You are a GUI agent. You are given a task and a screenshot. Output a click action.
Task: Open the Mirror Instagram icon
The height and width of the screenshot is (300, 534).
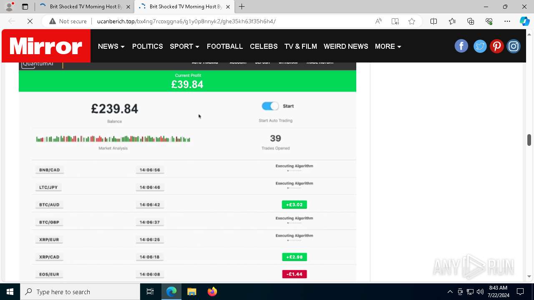point(514,46)
